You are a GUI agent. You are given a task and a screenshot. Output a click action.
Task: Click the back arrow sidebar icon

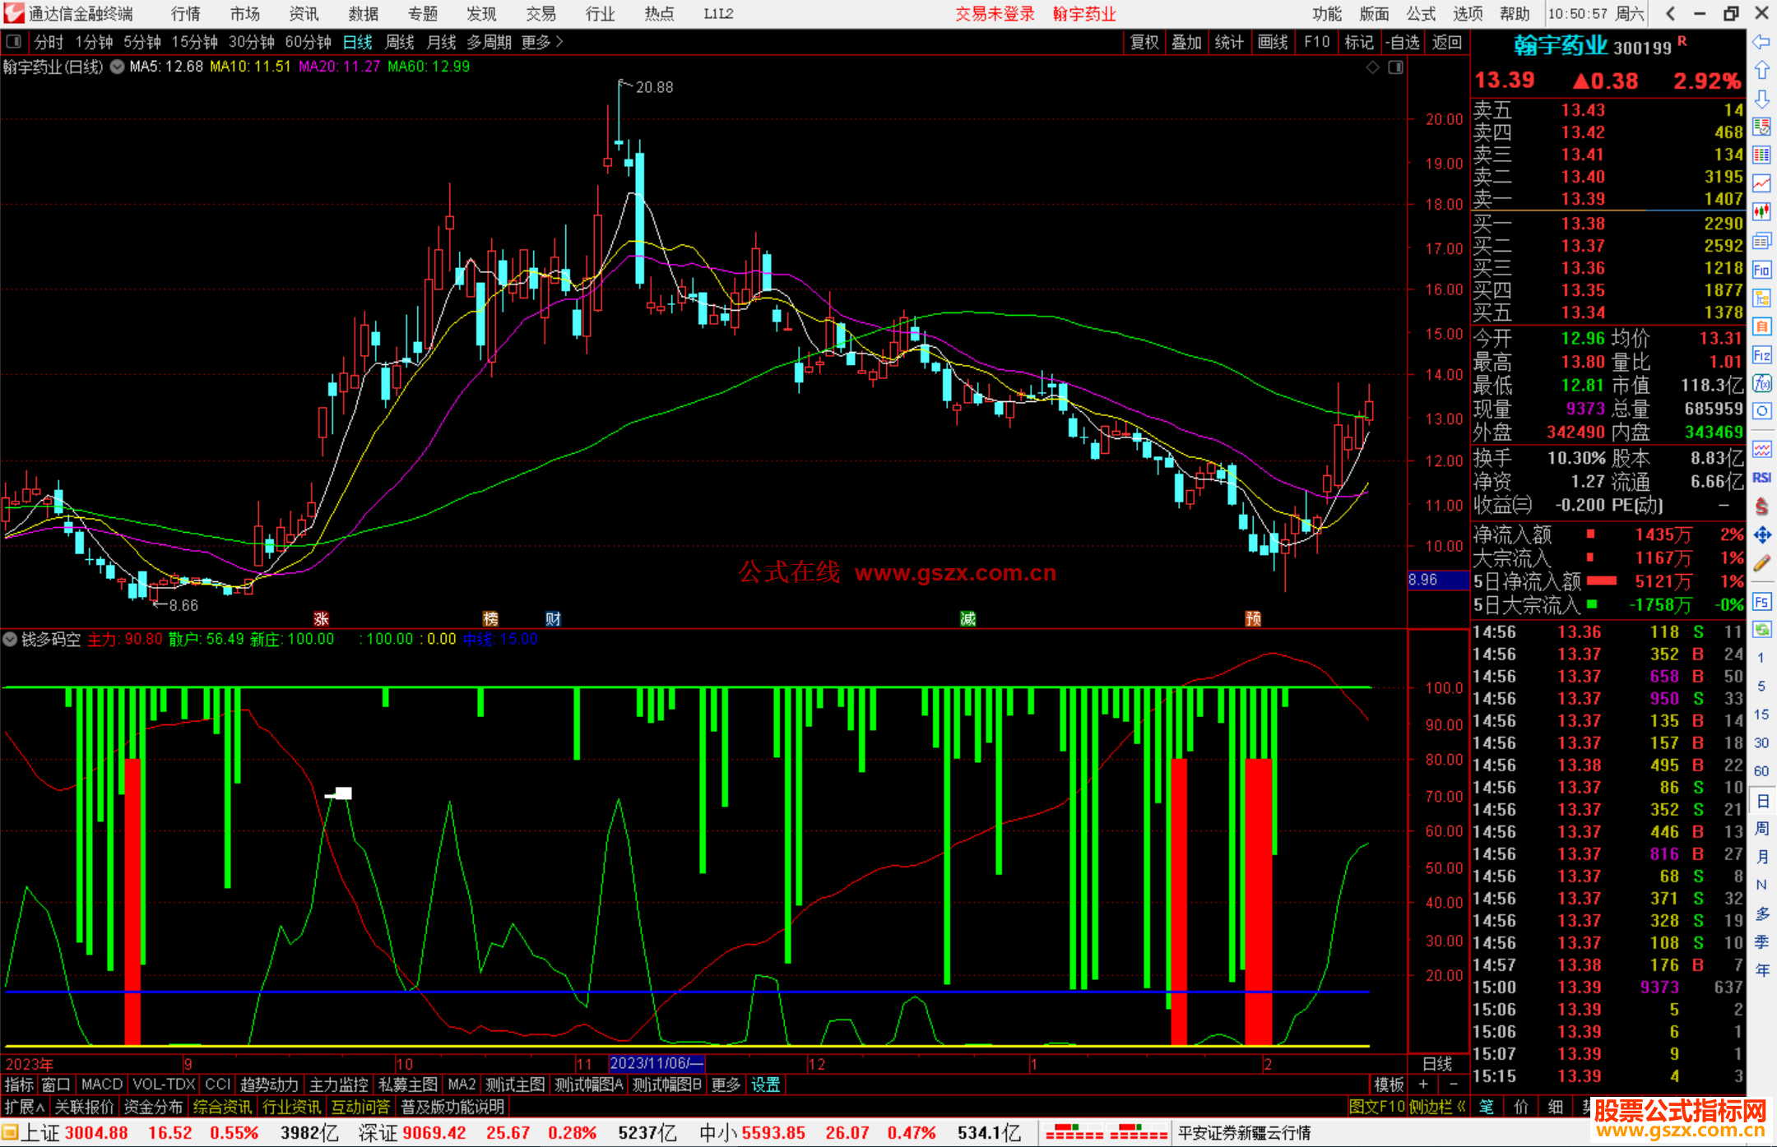(x=1761, y=42)
